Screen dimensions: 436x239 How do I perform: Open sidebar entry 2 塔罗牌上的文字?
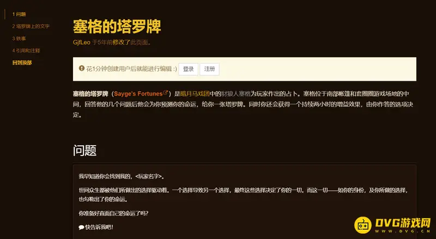pos(31,26)
